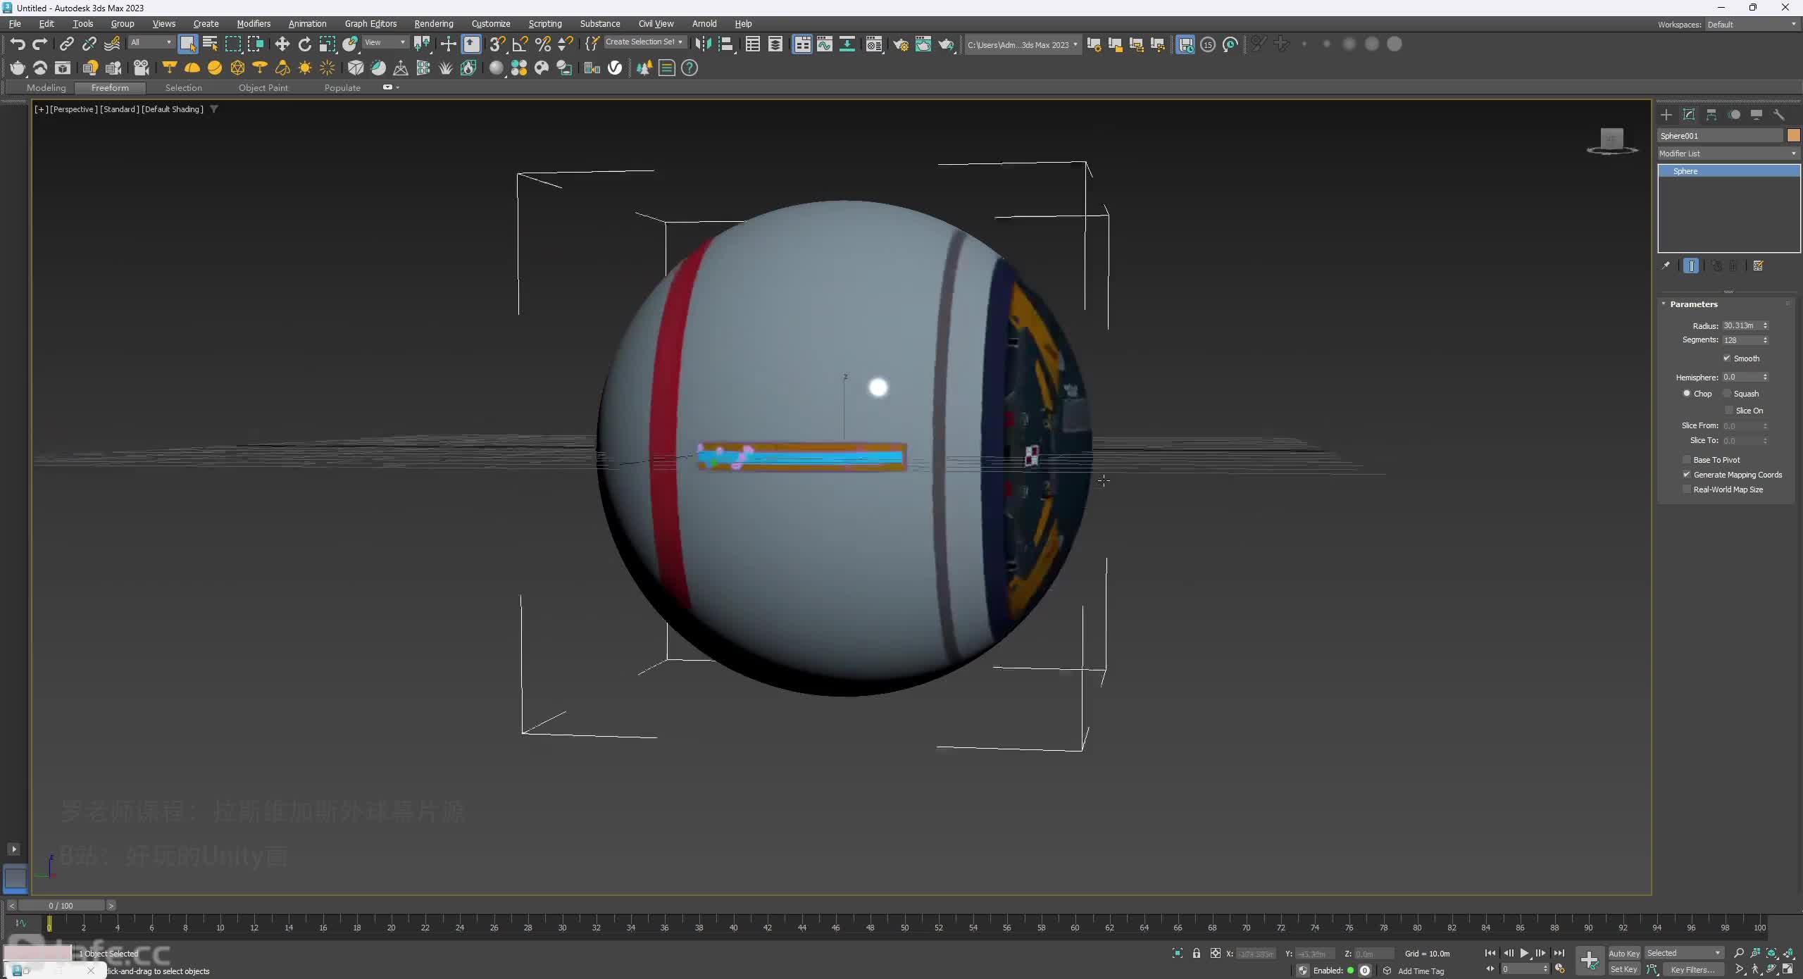Select the Select and Link tool

click(x=66, y=44)
